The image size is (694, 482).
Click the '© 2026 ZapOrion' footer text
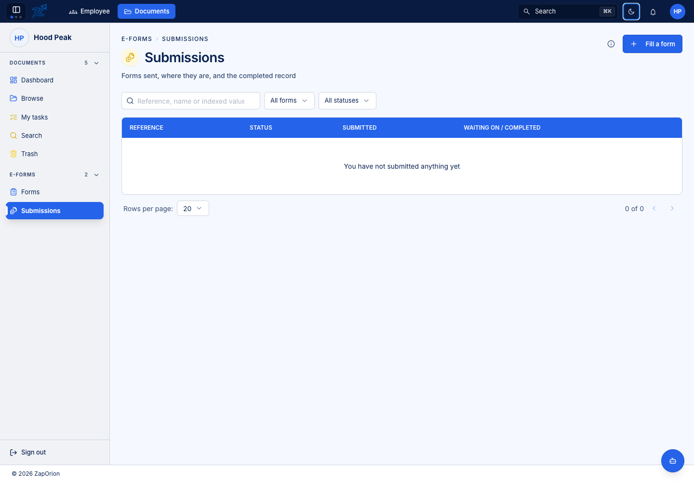pyautogui.click(x=36, y=474)
